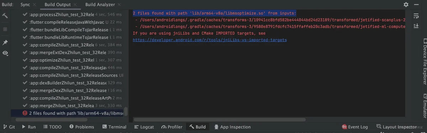This screenshot has height=133, width=427.
Task: Toggle the pin tab icon
Action: (5, 42)
